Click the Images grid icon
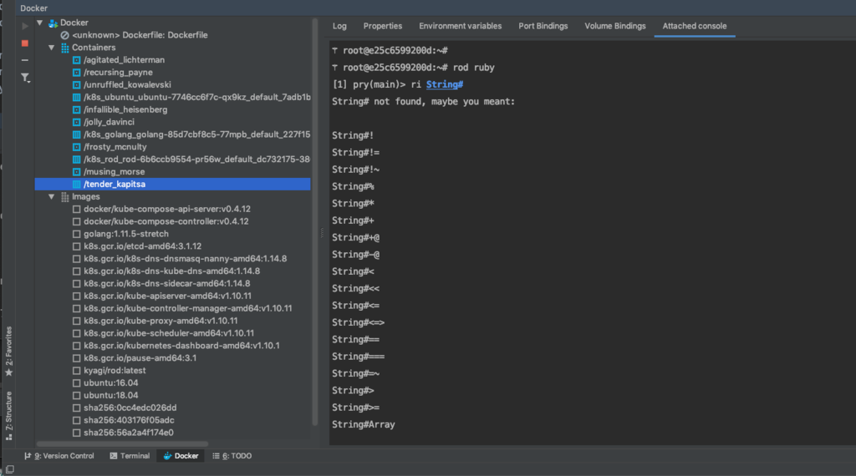 coord(65,197)
